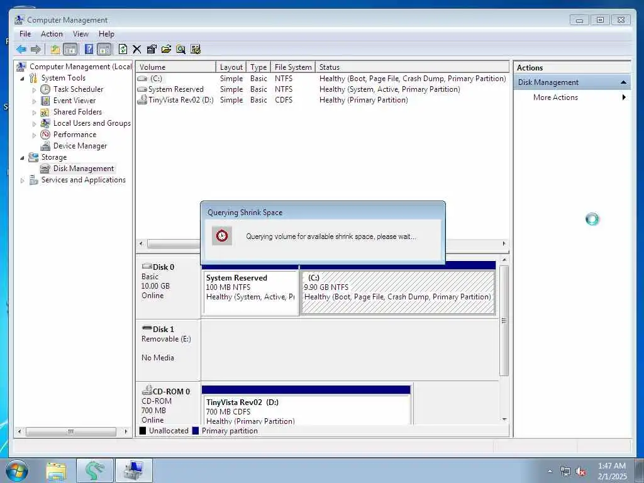This screenshot has height=483, width=644.
Task: Expand the Event Viewer node
Action: pos(34,101)
